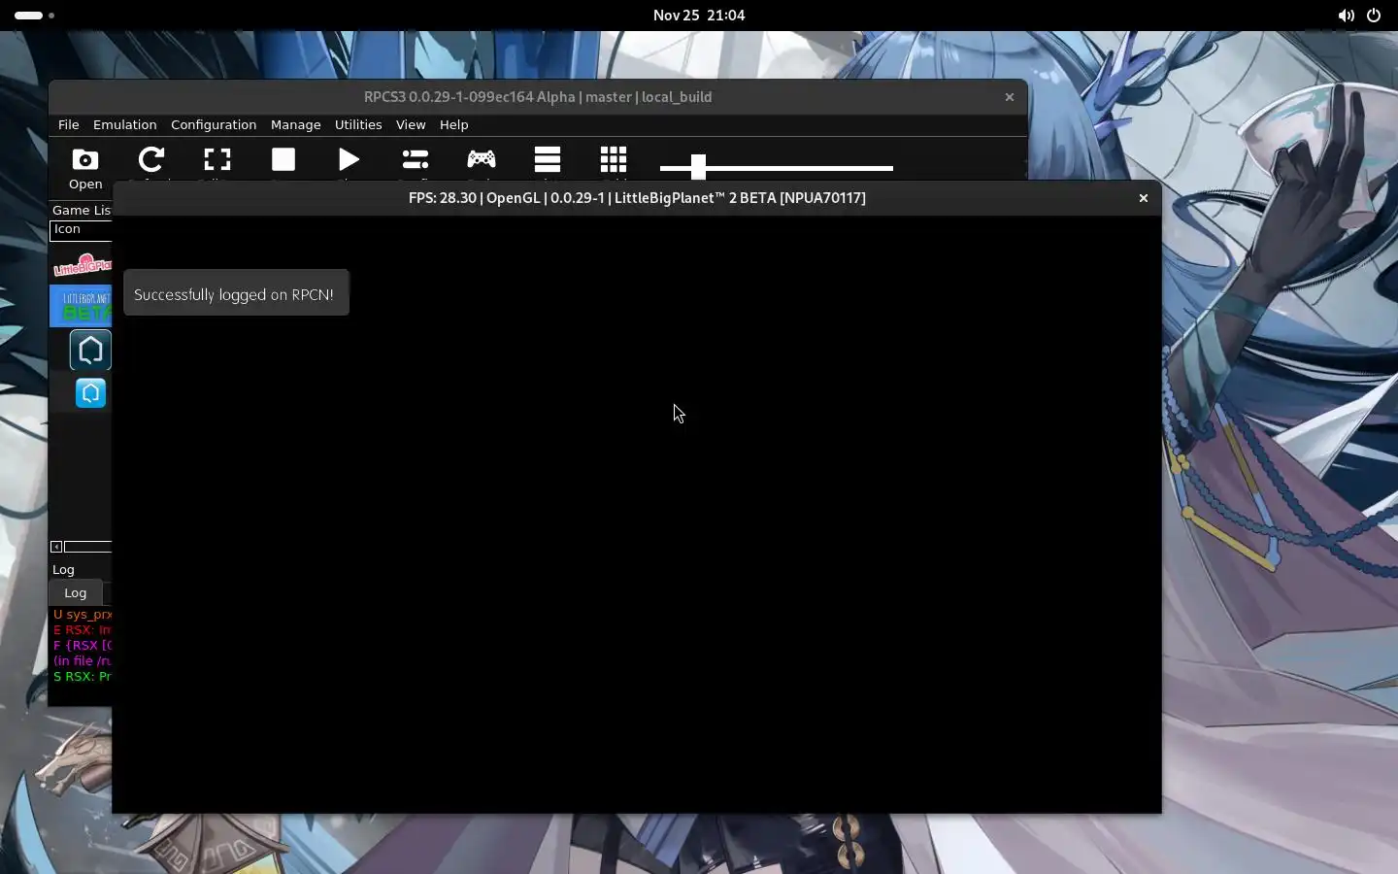Open the Utilities menu
Viewport: 1398px width, 874px height.
[x=358, y=124]
